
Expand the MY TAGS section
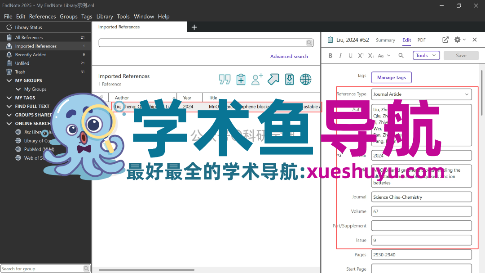coord(9,98)
